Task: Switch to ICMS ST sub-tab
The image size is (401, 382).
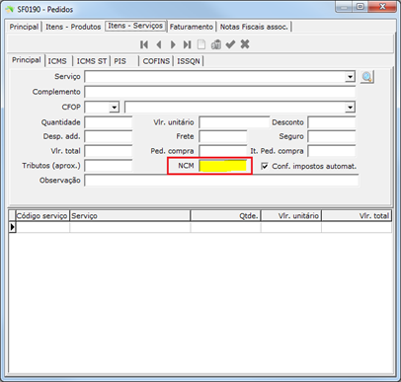Action: [x=92, y=61]
